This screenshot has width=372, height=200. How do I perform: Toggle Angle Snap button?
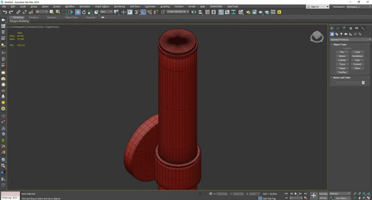(144, 12)
